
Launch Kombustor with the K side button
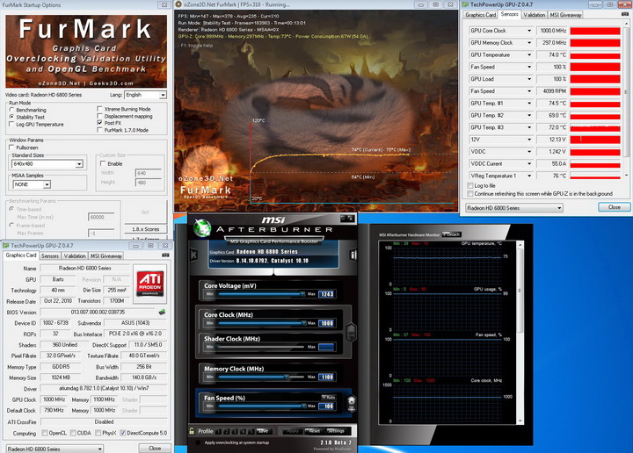pos(193,255)
